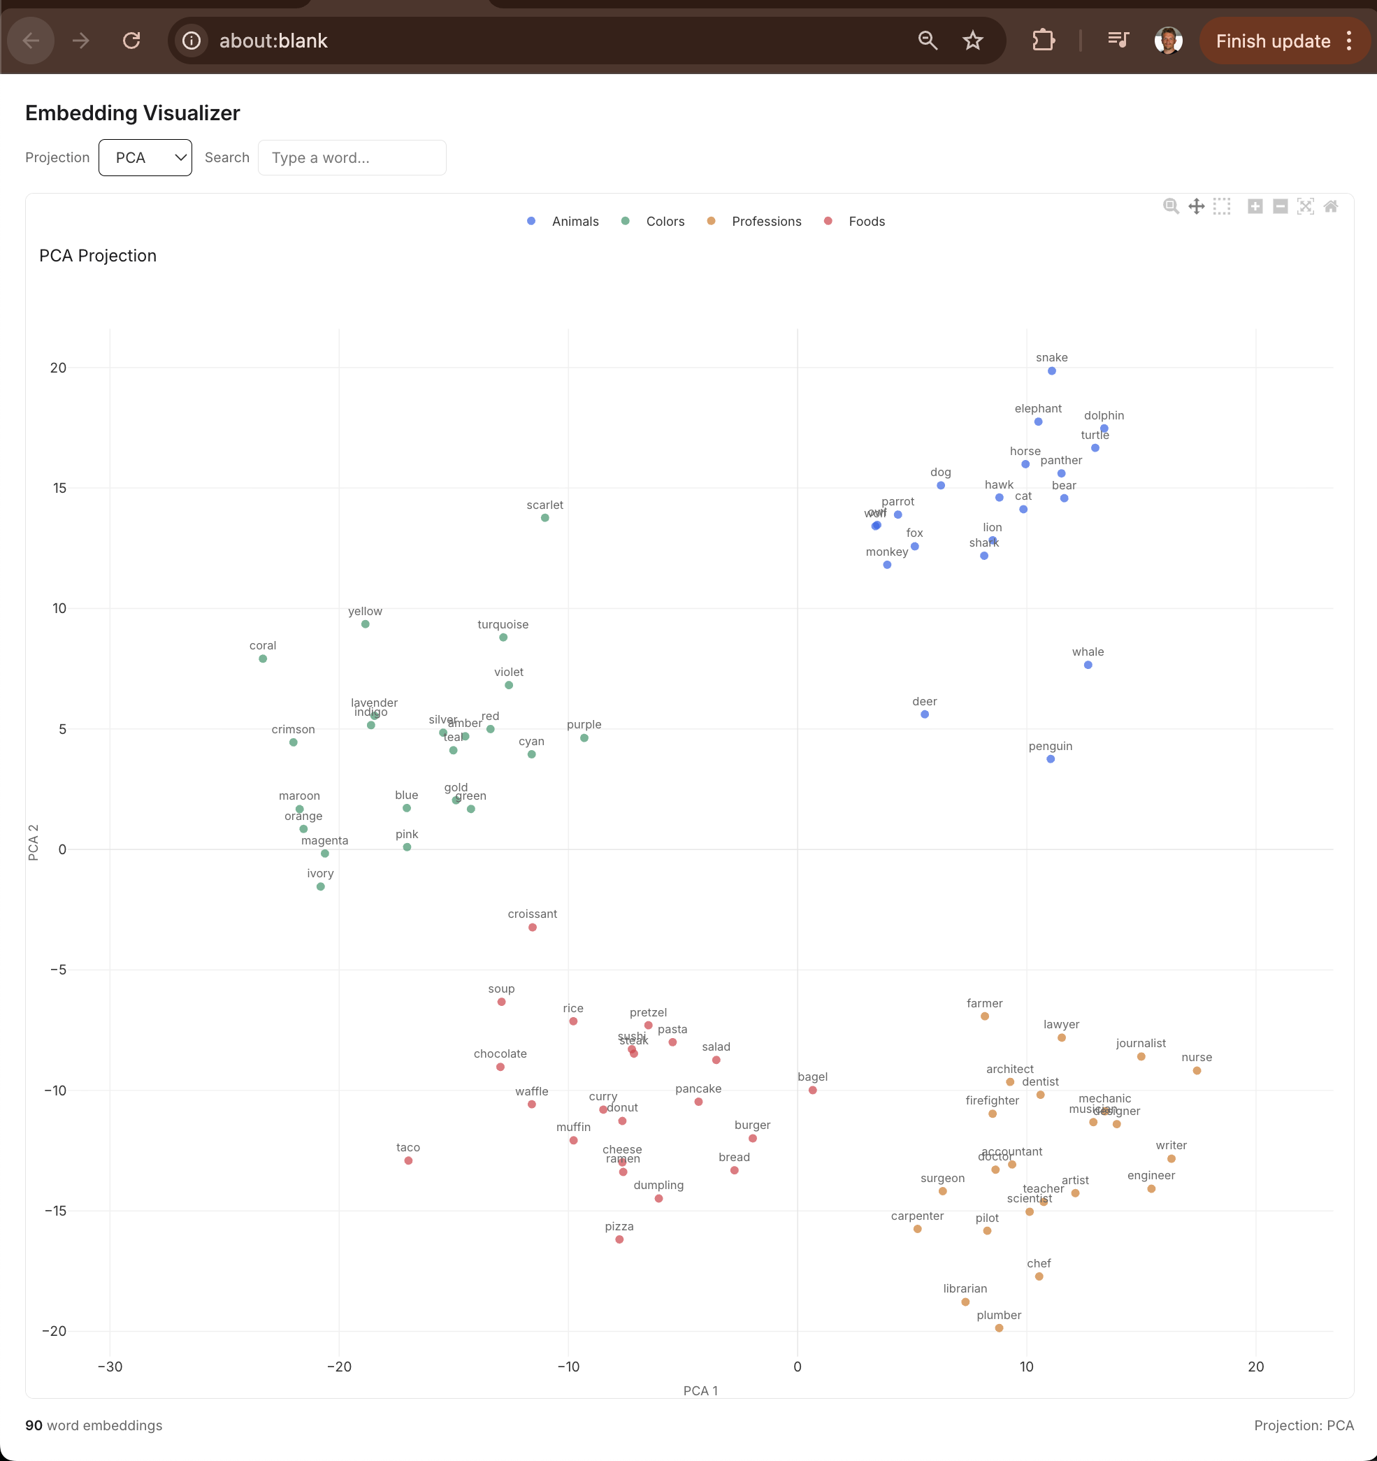The width and height of the screenshot is (1377, 1461).
Task: Reset axes with the home icon
Action: tap(1331, 206)
